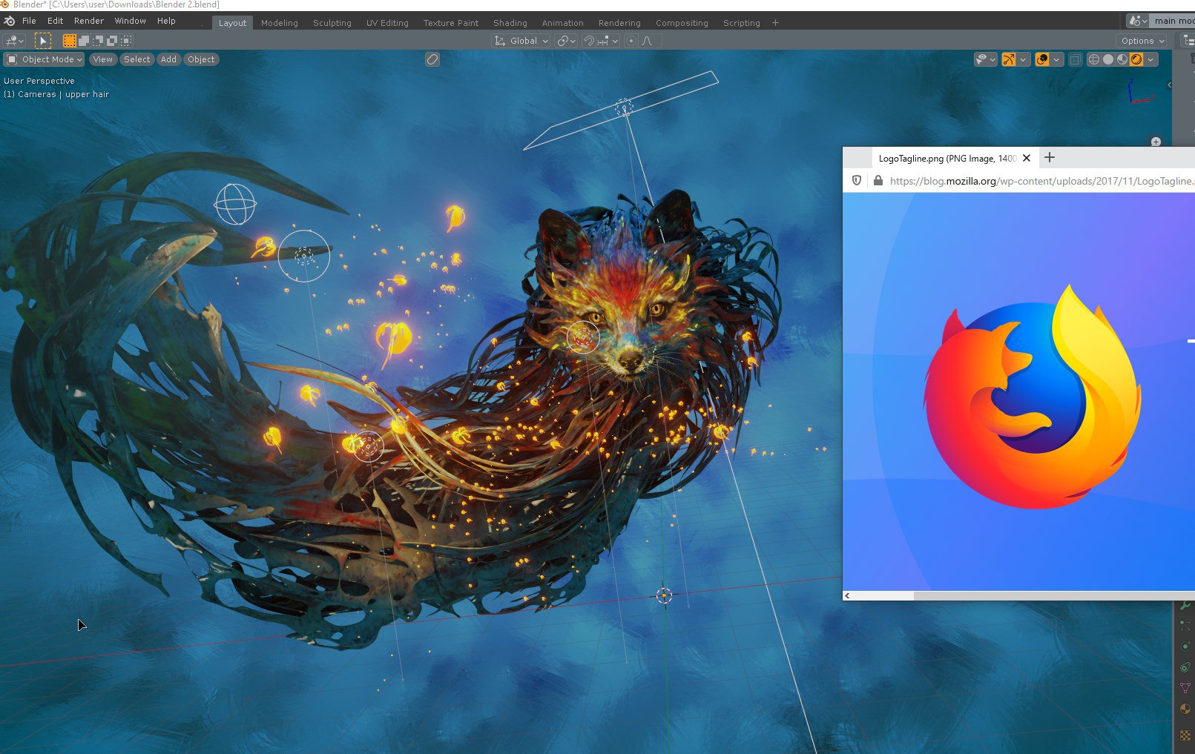Image resolution: width=1195 pixels, height=754 pixels.
Task: Switch to the Layout workspace tab
Action: point(232,23)
